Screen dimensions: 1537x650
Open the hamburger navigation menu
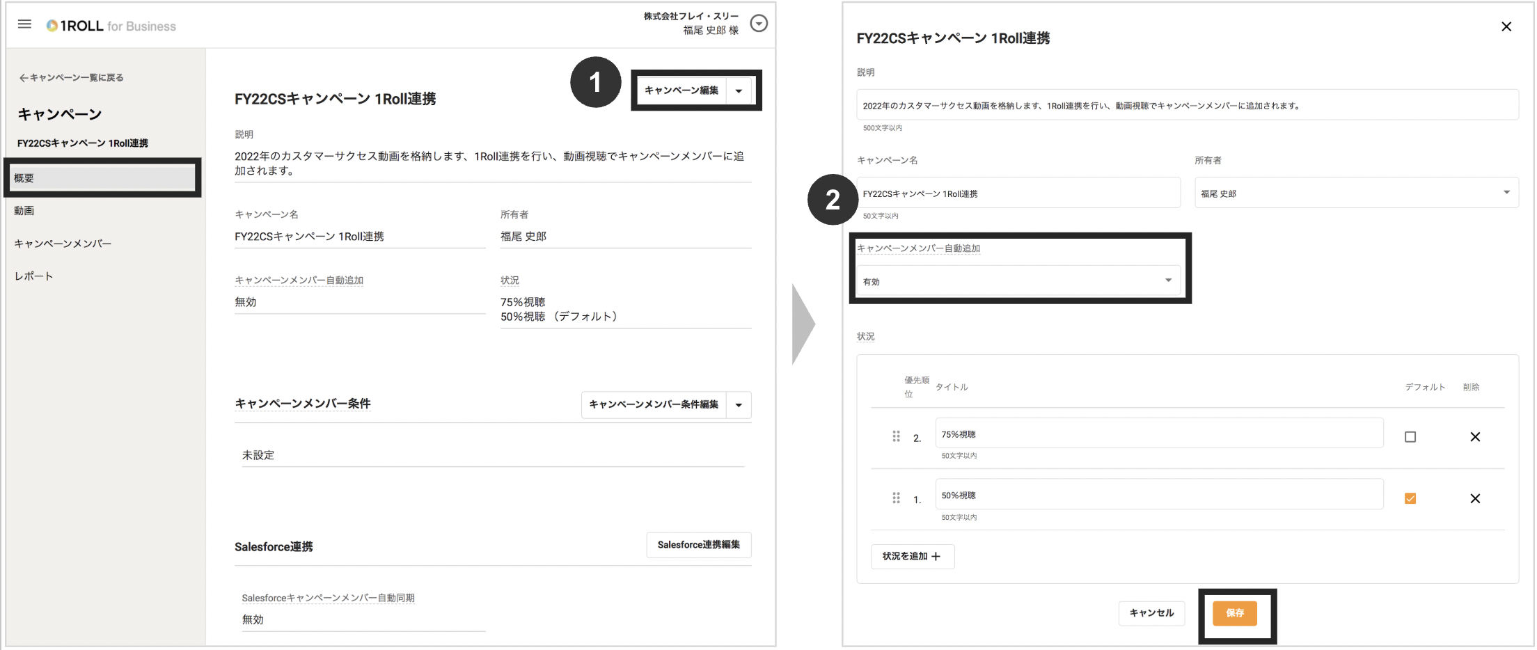coord(24,23)
